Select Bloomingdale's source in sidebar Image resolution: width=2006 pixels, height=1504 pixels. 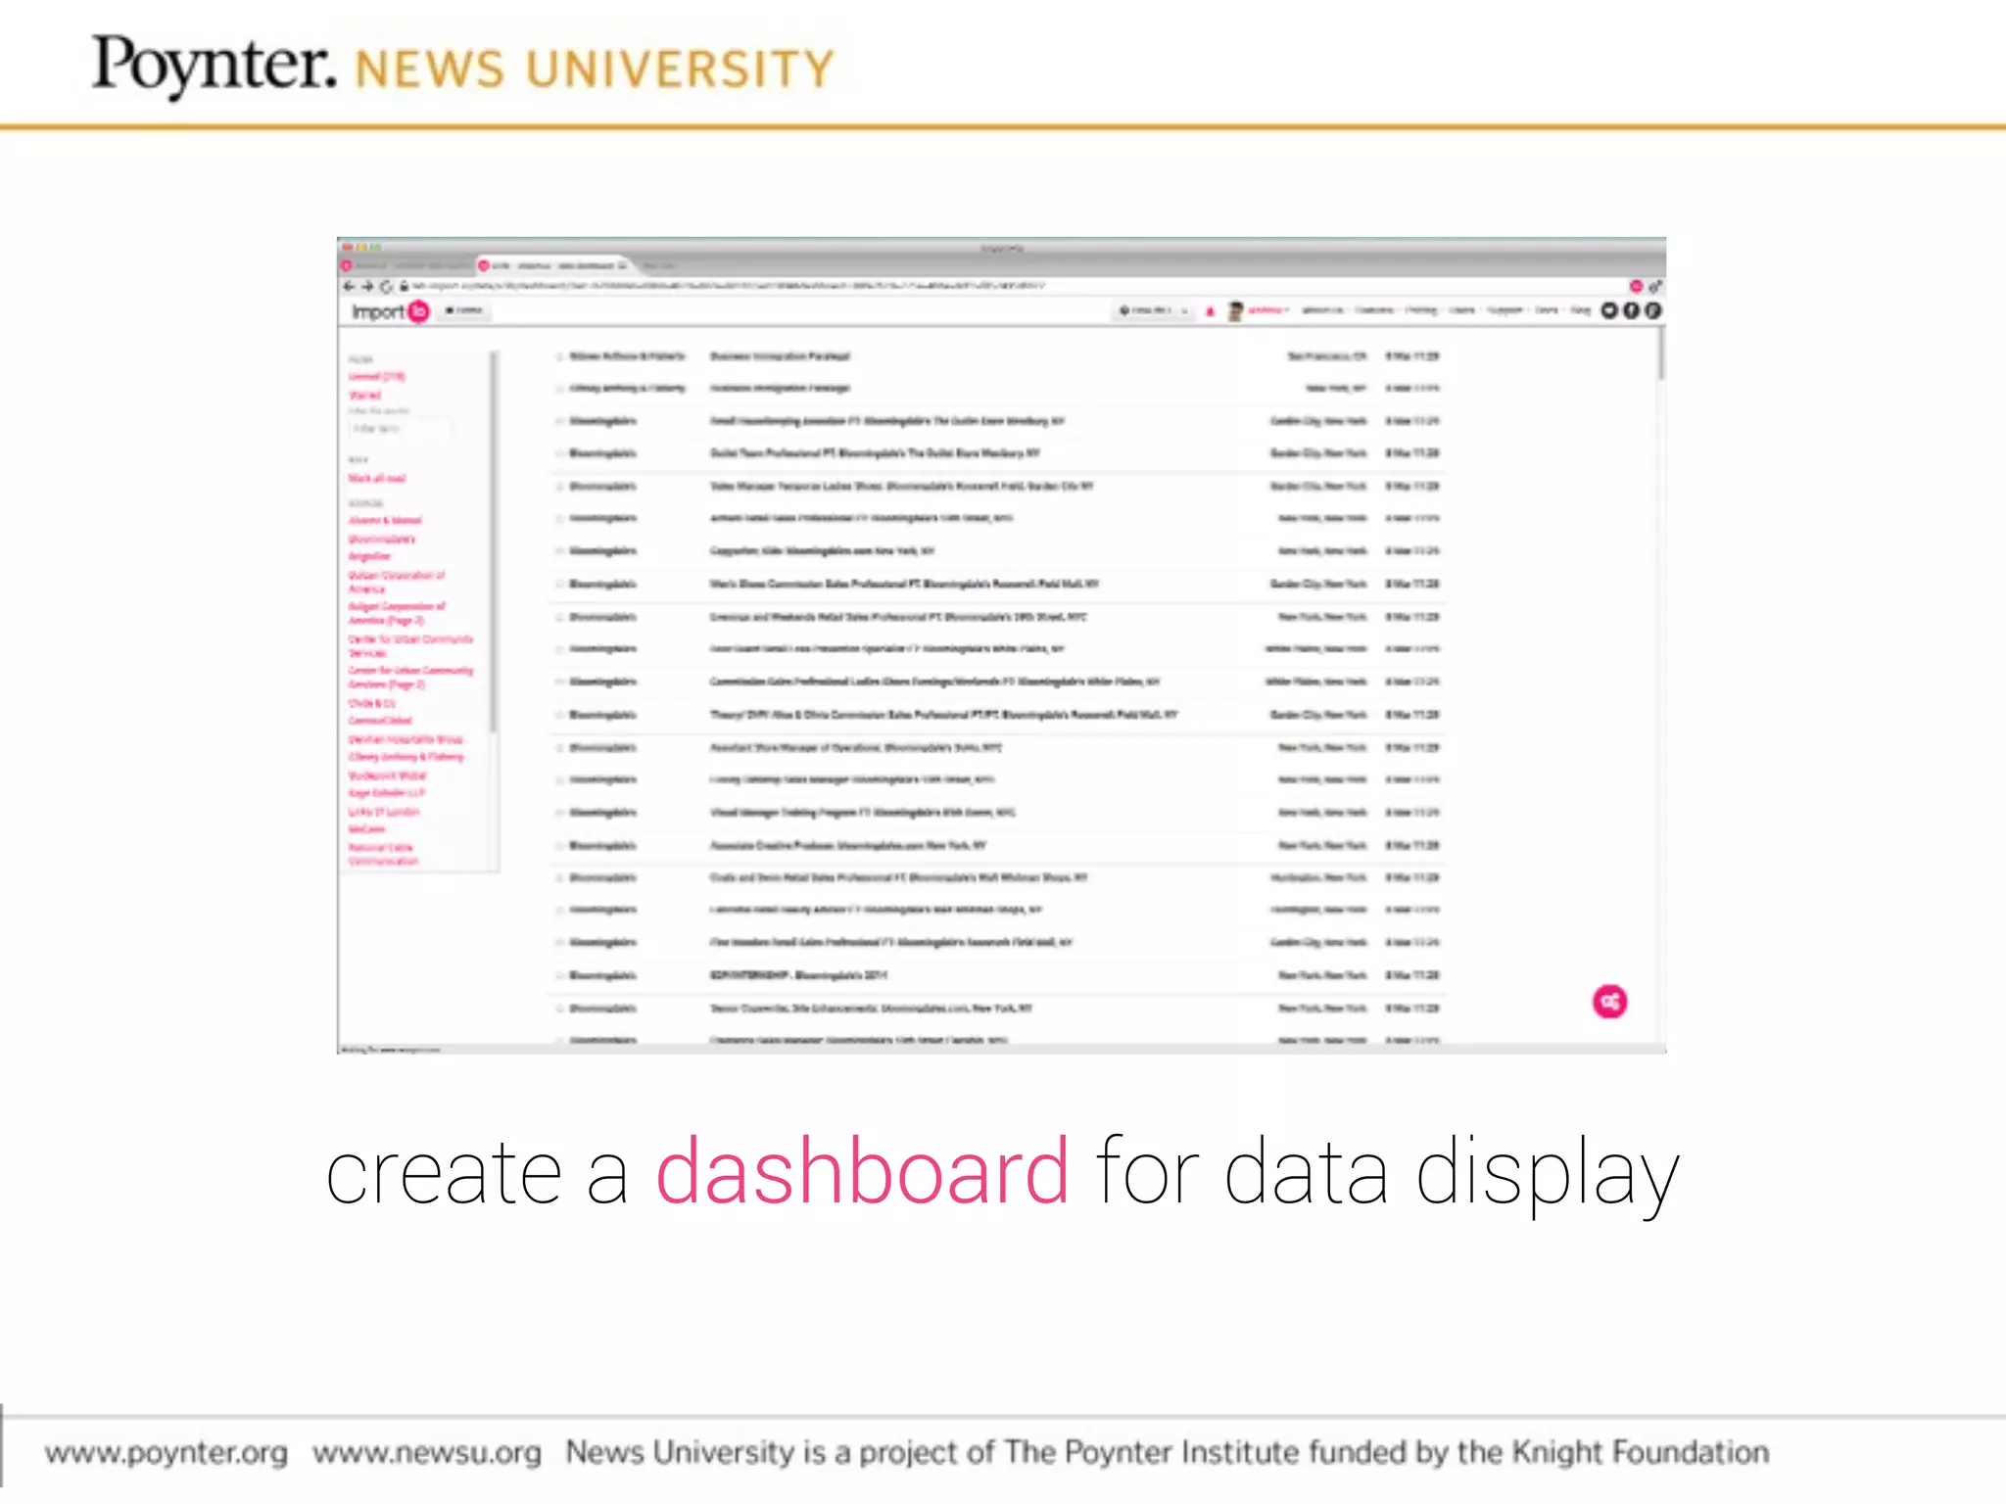pos(382,539)
